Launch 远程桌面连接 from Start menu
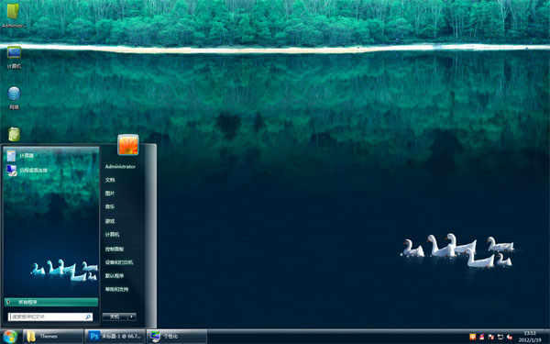This screenshot has height=344, width=550. (x=51, y=171)
